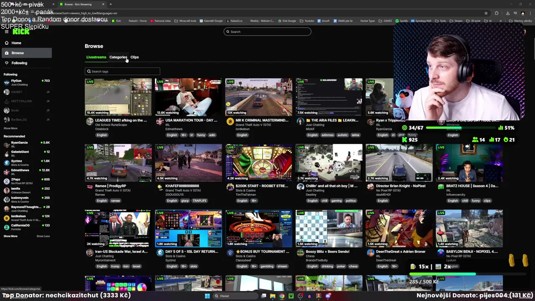Open the Nakashi.cz bookmark
This screenshot has width=535, height=301.
234,21
